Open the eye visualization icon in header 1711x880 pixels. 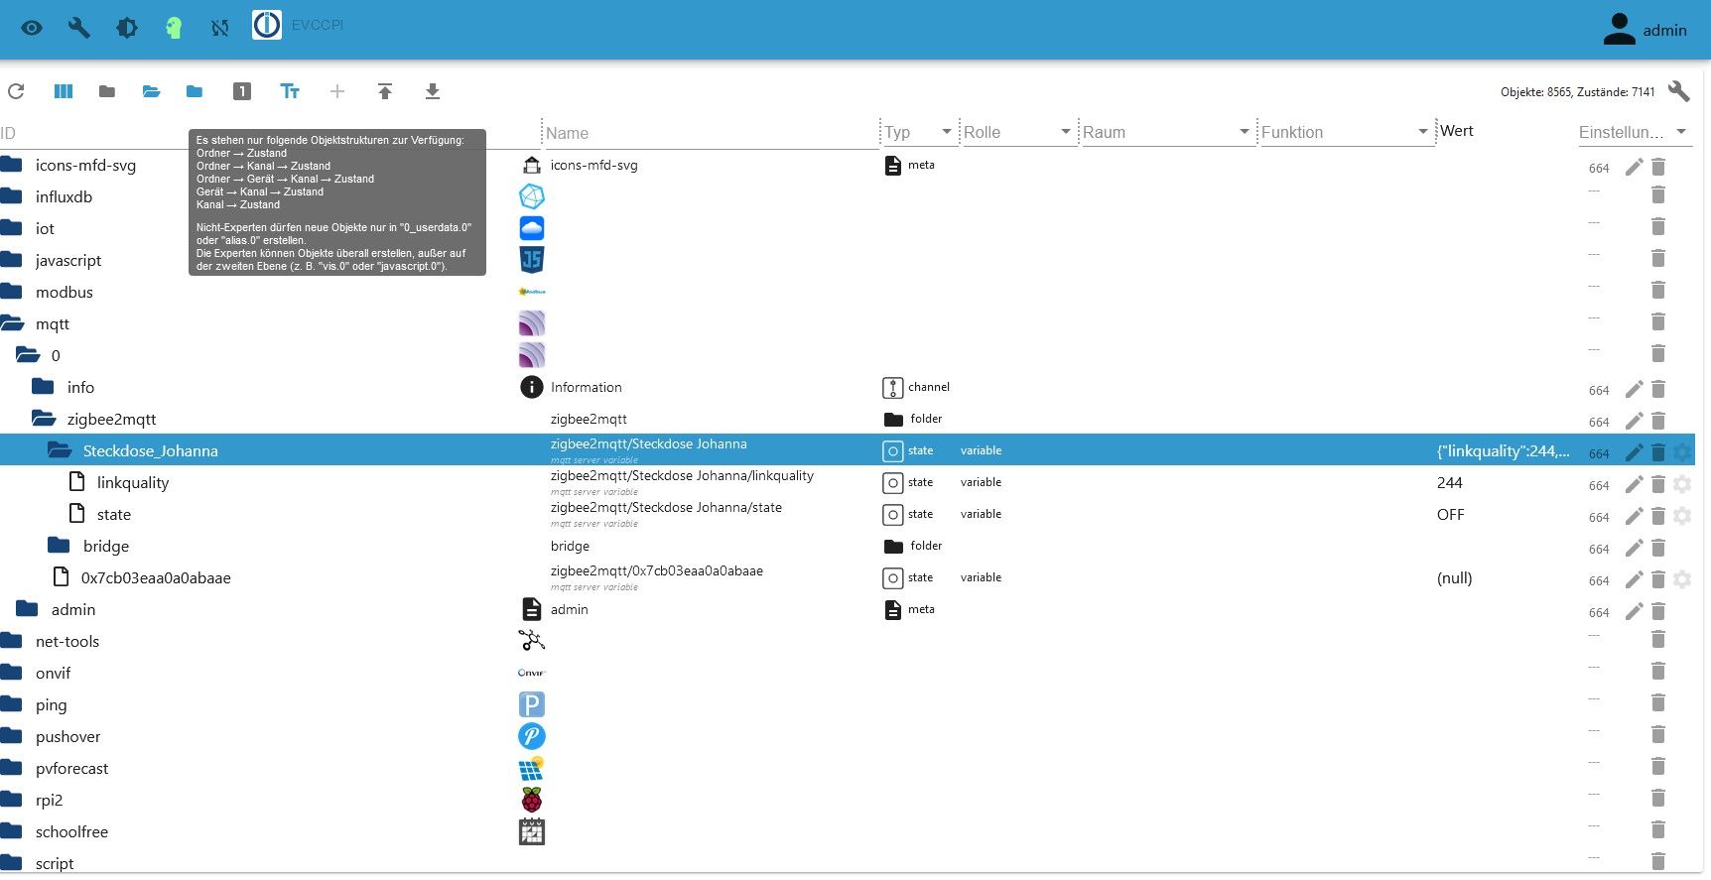coord(32,28)
